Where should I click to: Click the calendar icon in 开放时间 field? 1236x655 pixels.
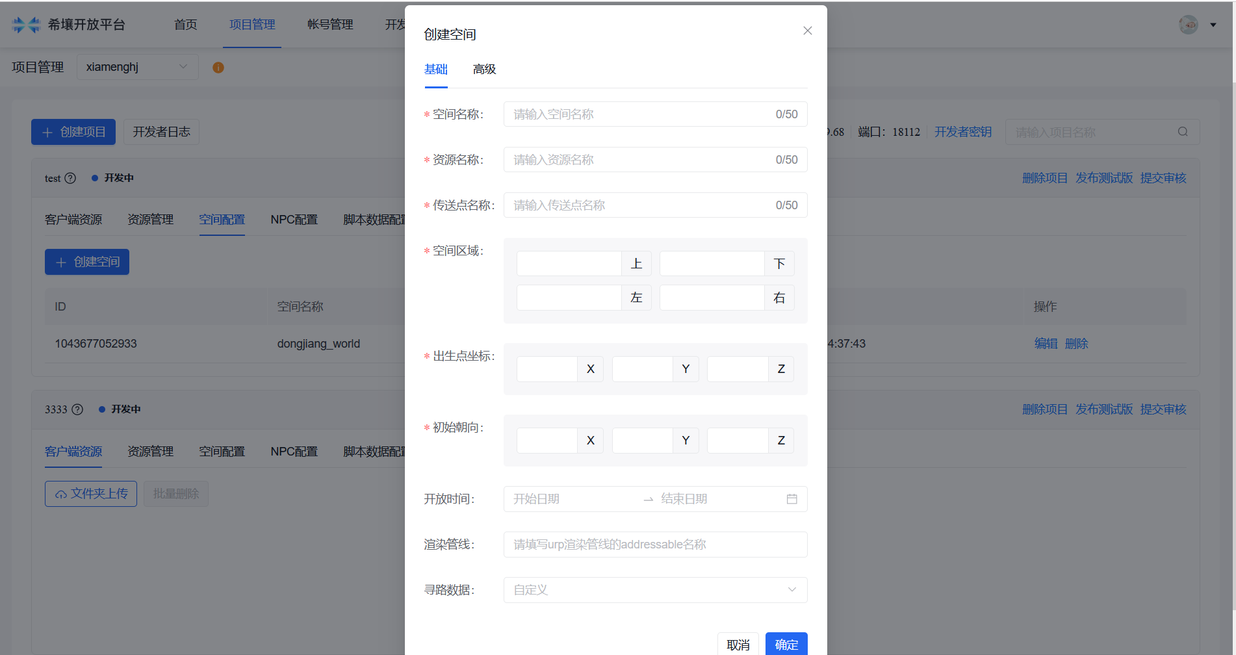(x=792, y=499)
